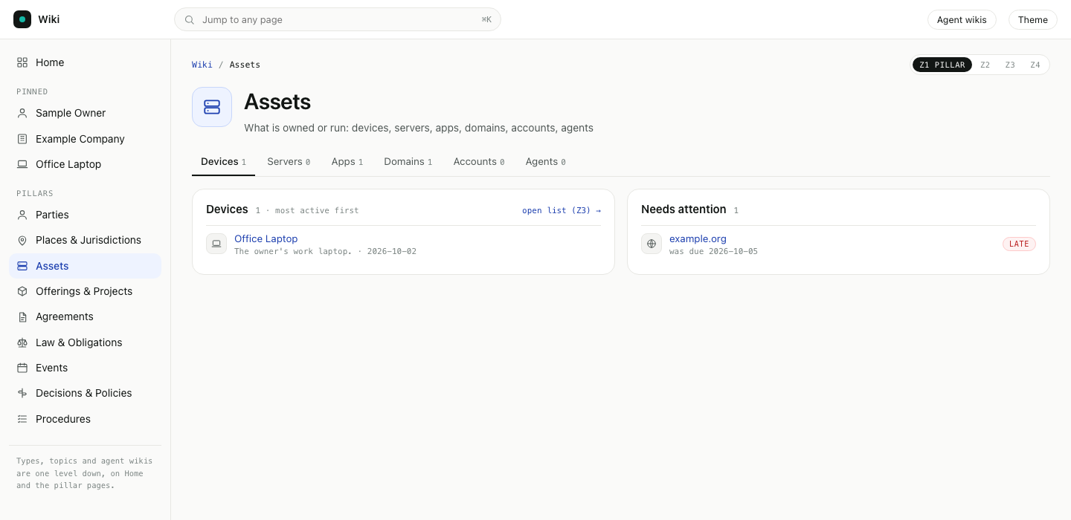Select the Servers tab
1071x520 pixels.
point(289,162)
